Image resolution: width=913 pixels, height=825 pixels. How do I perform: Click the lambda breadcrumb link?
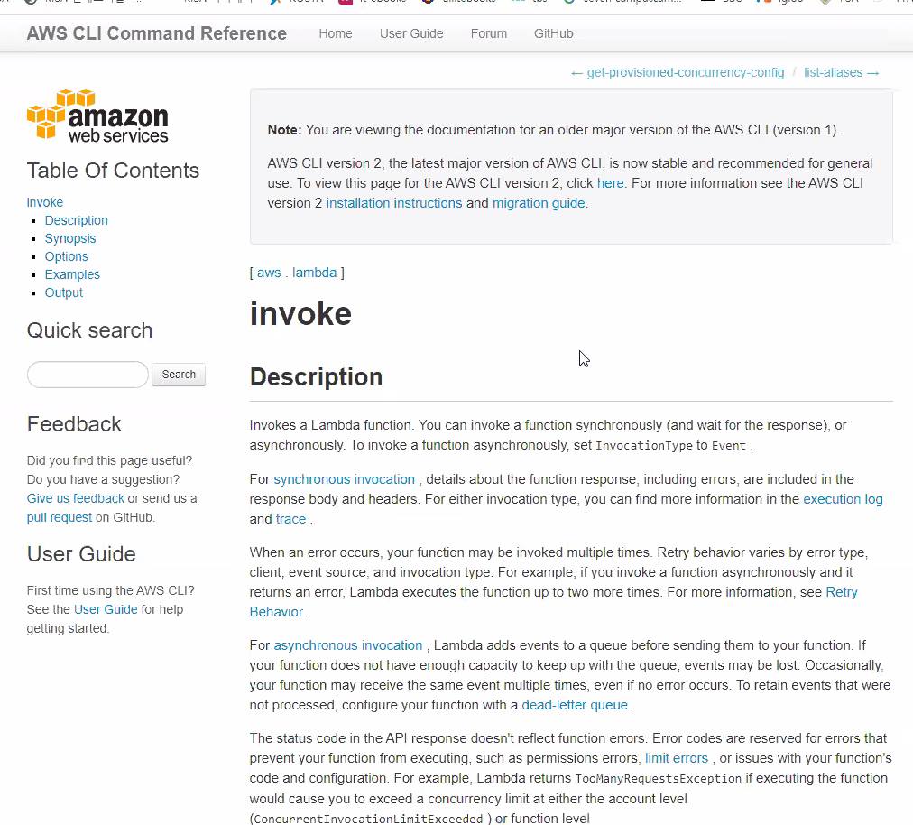[315, 273]
